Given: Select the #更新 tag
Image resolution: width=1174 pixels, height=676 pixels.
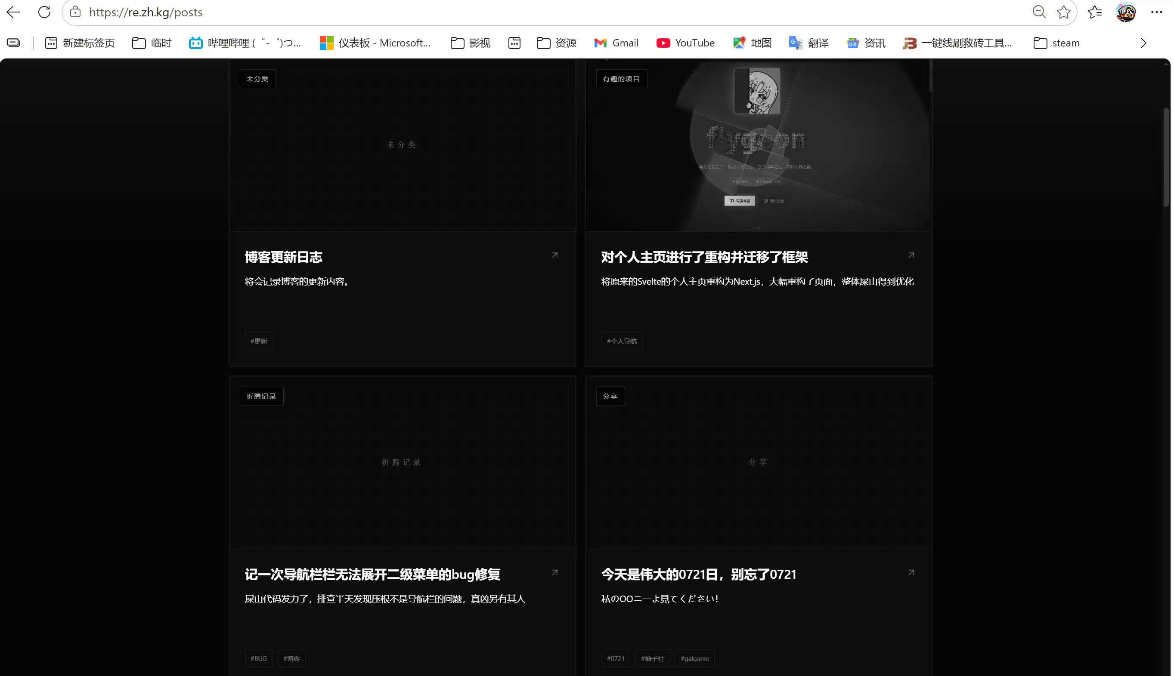Looking at the screenshot, I should point(259,341).
